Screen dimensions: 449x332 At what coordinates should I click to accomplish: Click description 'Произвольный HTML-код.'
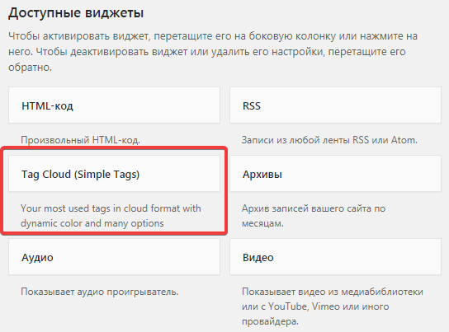point(80,140)
